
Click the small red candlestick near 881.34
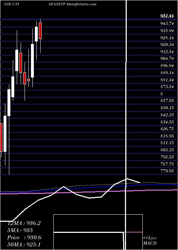[28, 80]
